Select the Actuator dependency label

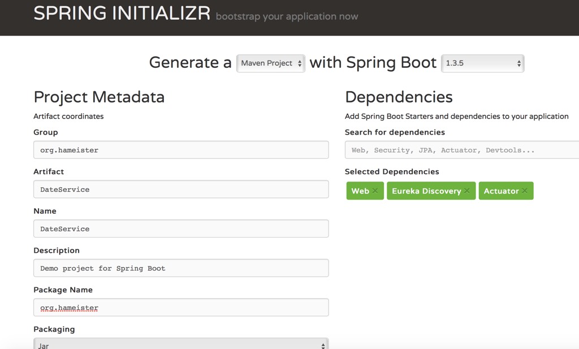click(501, 191)
